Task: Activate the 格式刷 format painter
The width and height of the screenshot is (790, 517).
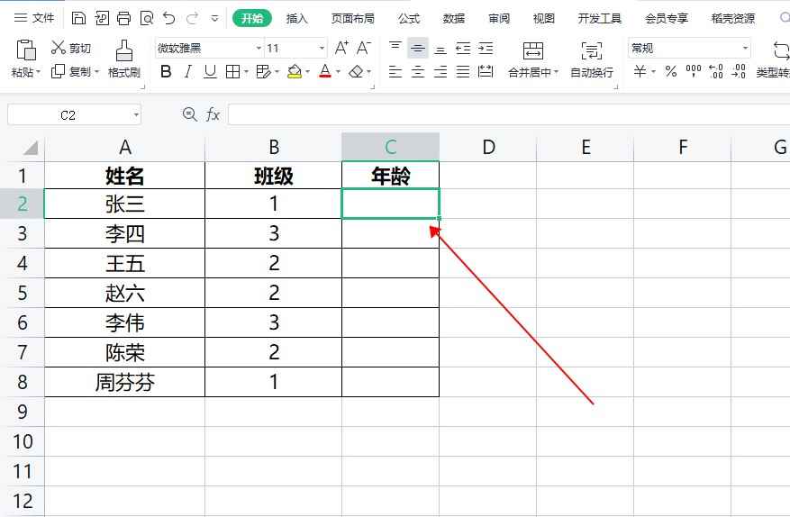Action: point(124,59)
